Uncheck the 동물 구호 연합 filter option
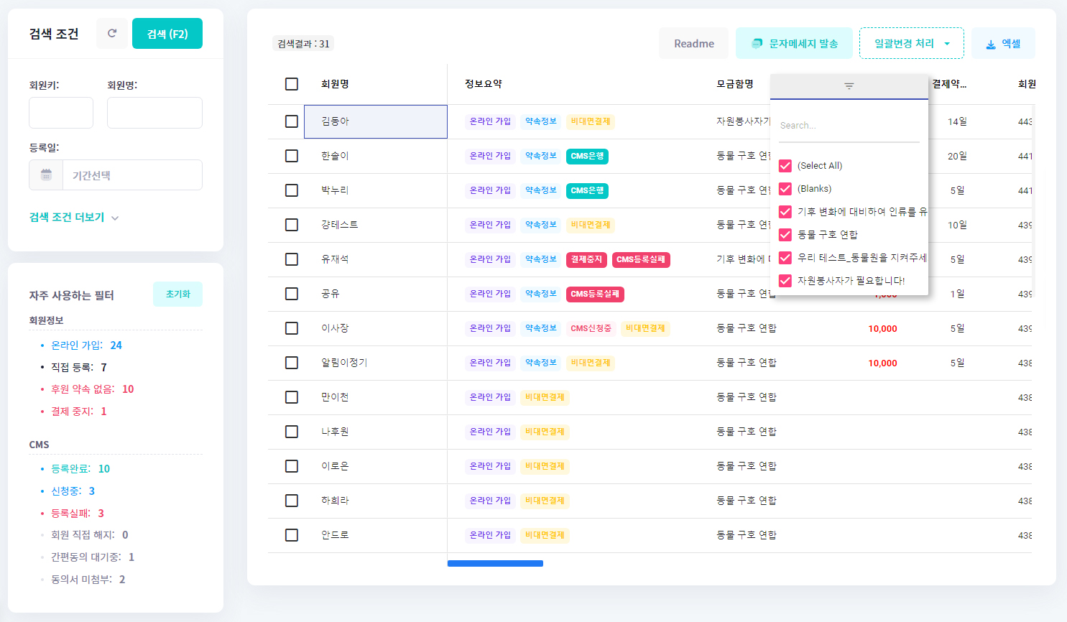 [785, 235]
